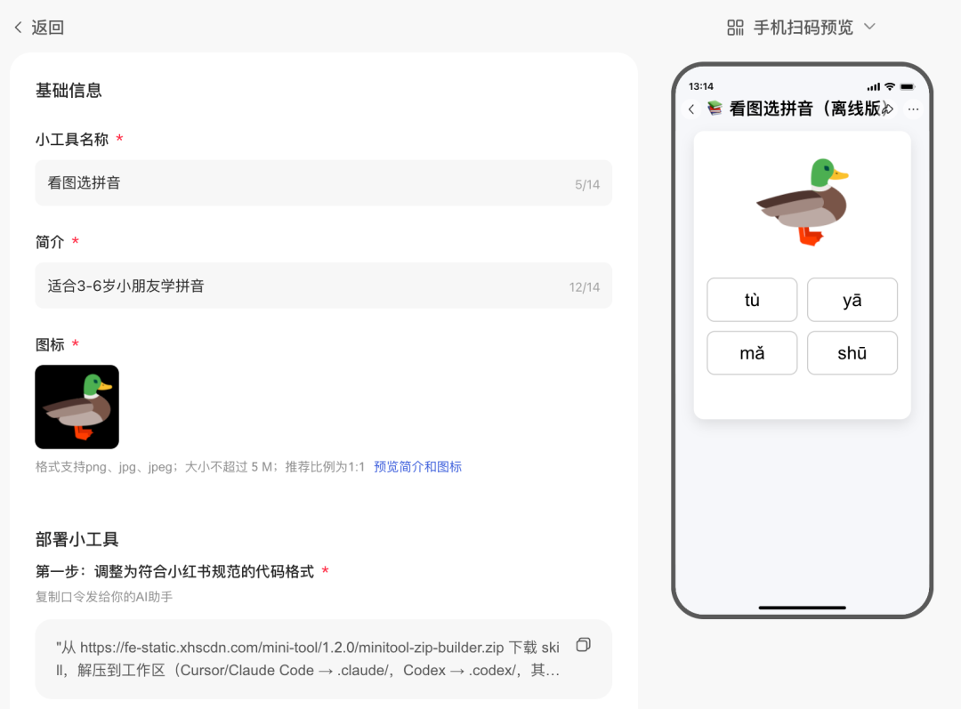Click the 复制口令发给你的AI助手 hint text
The height and width of the screenshot is (709, 961).
[x=104, y=597]
